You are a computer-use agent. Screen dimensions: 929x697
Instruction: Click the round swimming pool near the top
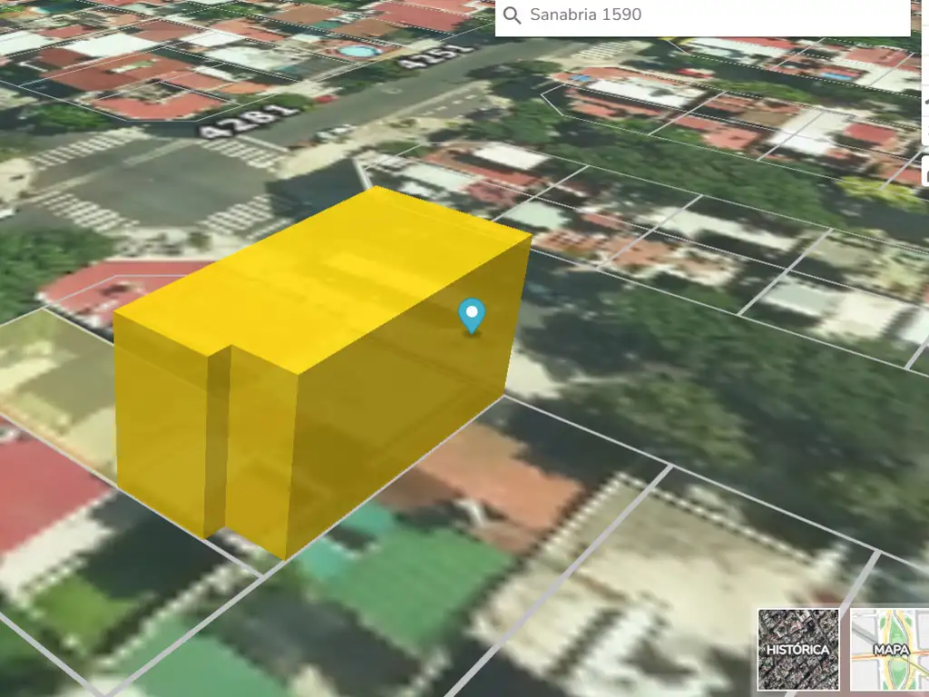tap(357, 52)
